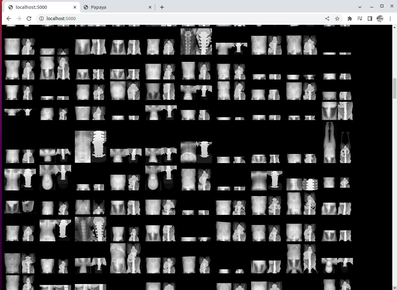397x290 pixels.
Task: Open a new tab with plus button
Action: [x=162, y=7]
